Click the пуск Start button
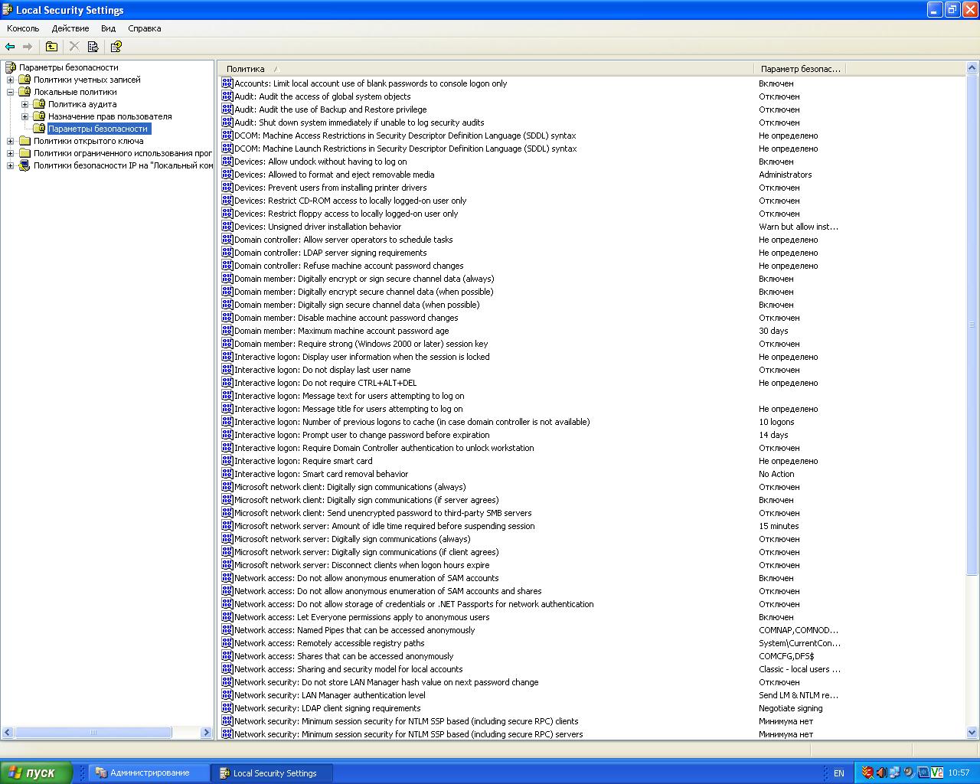The height and width of the screenshot is (784, 980). point(36,773)
